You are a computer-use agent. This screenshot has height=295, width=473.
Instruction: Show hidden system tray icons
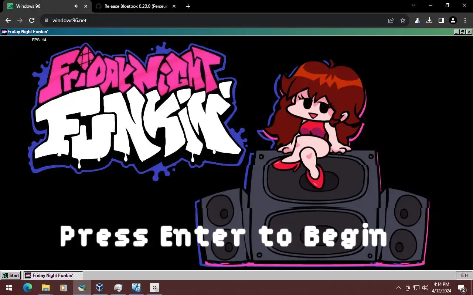399,288
